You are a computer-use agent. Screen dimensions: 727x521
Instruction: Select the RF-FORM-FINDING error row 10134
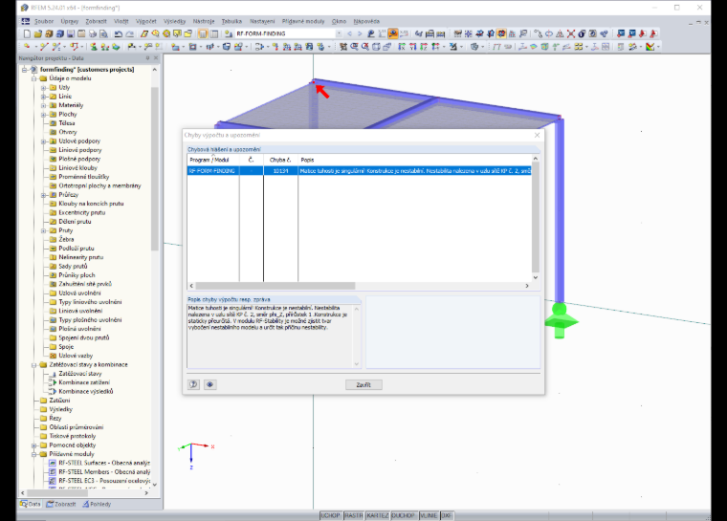360,170
